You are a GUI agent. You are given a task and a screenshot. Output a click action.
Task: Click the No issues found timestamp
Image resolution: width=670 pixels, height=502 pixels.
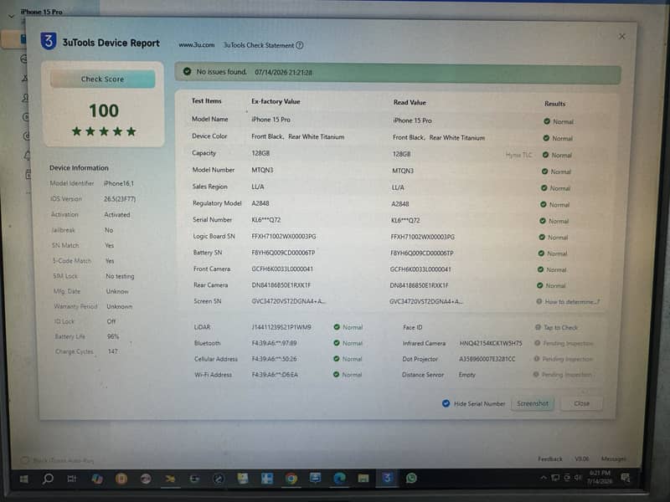point(283,73)
